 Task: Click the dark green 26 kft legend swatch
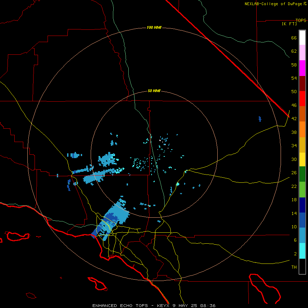302,174
